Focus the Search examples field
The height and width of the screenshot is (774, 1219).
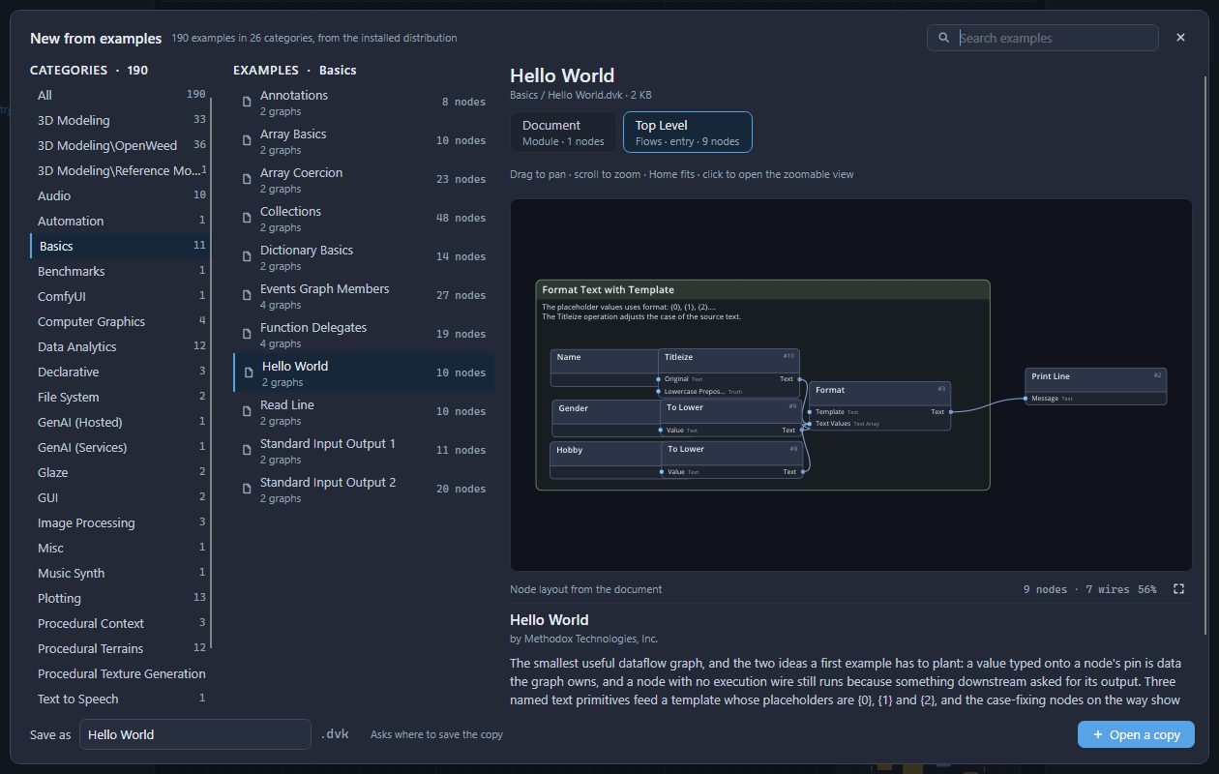coord(1042,38)
